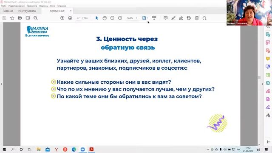Save the file with the floppy disk icon
Viewport: 272px width, 153px height.
click(x=4, y=18)
